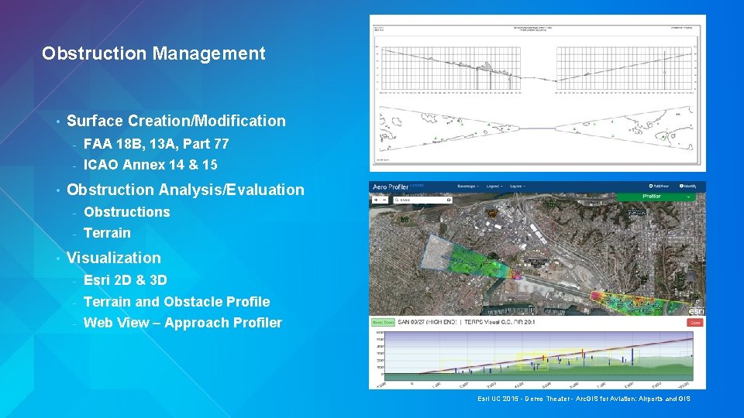This screenshot has height=418, width=744.
Task: Zoom out with the minus map button
Action: [x=384, y=200]
